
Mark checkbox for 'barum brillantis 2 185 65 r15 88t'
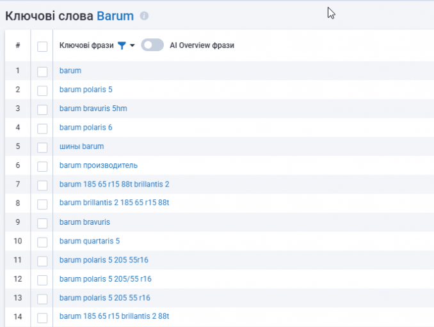42,204
